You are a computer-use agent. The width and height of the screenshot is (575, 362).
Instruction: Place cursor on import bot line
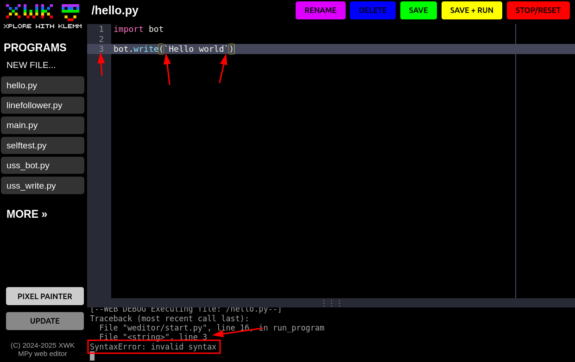tap(139, 29)
